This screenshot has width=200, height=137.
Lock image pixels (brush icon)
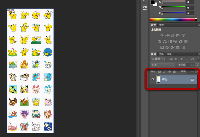tap(164, 72)
